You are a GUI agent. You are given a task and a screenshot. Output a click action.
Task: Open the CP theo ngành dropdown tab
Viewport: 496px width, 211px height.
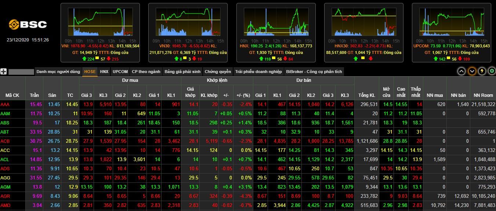146,72
